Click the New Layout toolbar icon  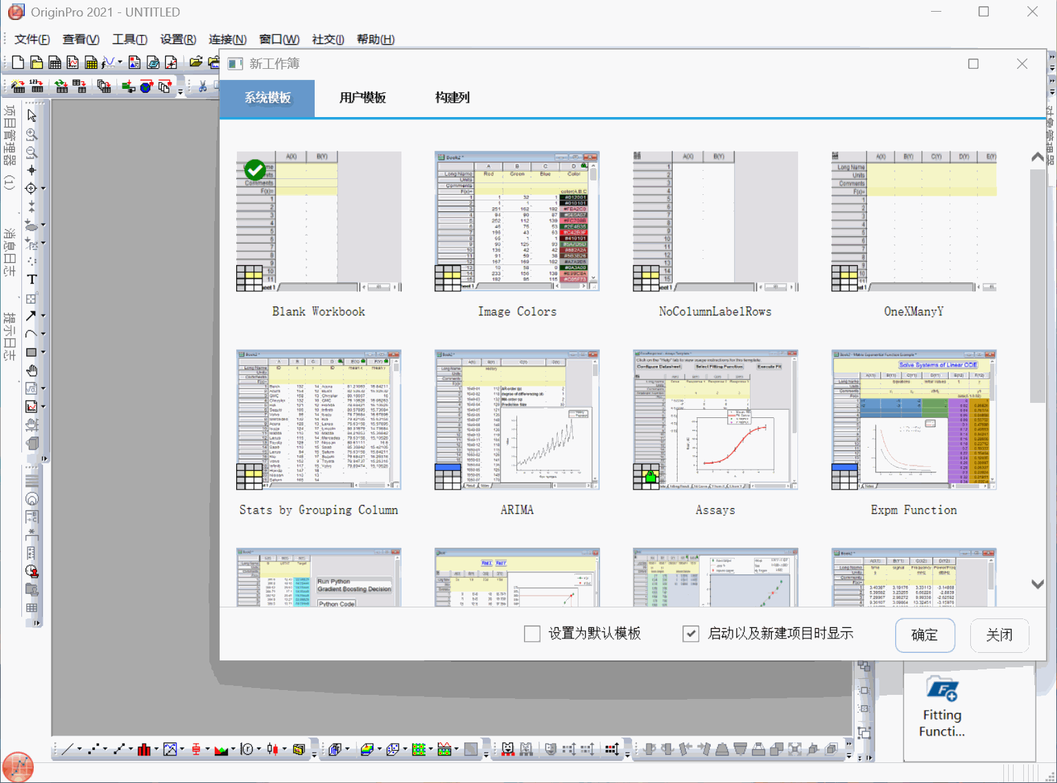point(134,63)
